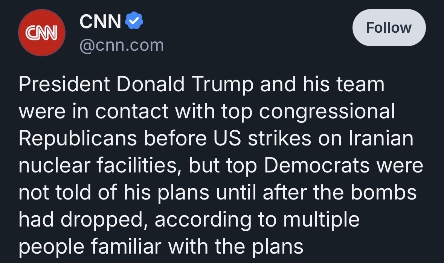This screenshot has width=444, height=263.
Task: Click the @cnn.com handle
Action: click(122, 45)
